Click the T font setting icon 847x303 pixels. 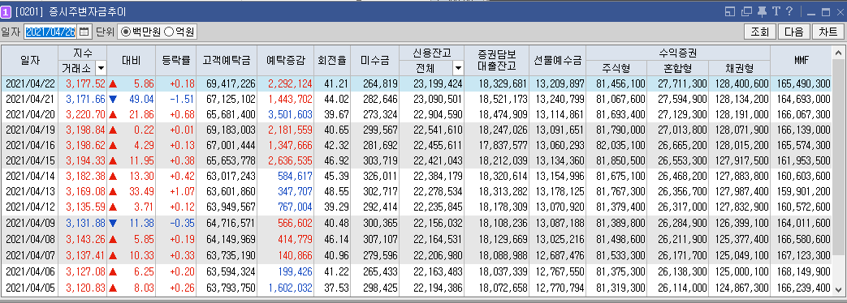(x=776, y=11)
